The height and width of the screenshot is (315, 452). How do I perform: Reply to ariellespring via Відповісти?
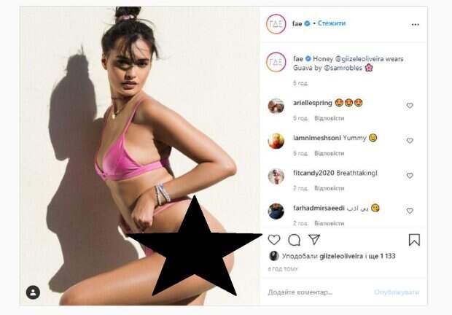coord(330,118)
